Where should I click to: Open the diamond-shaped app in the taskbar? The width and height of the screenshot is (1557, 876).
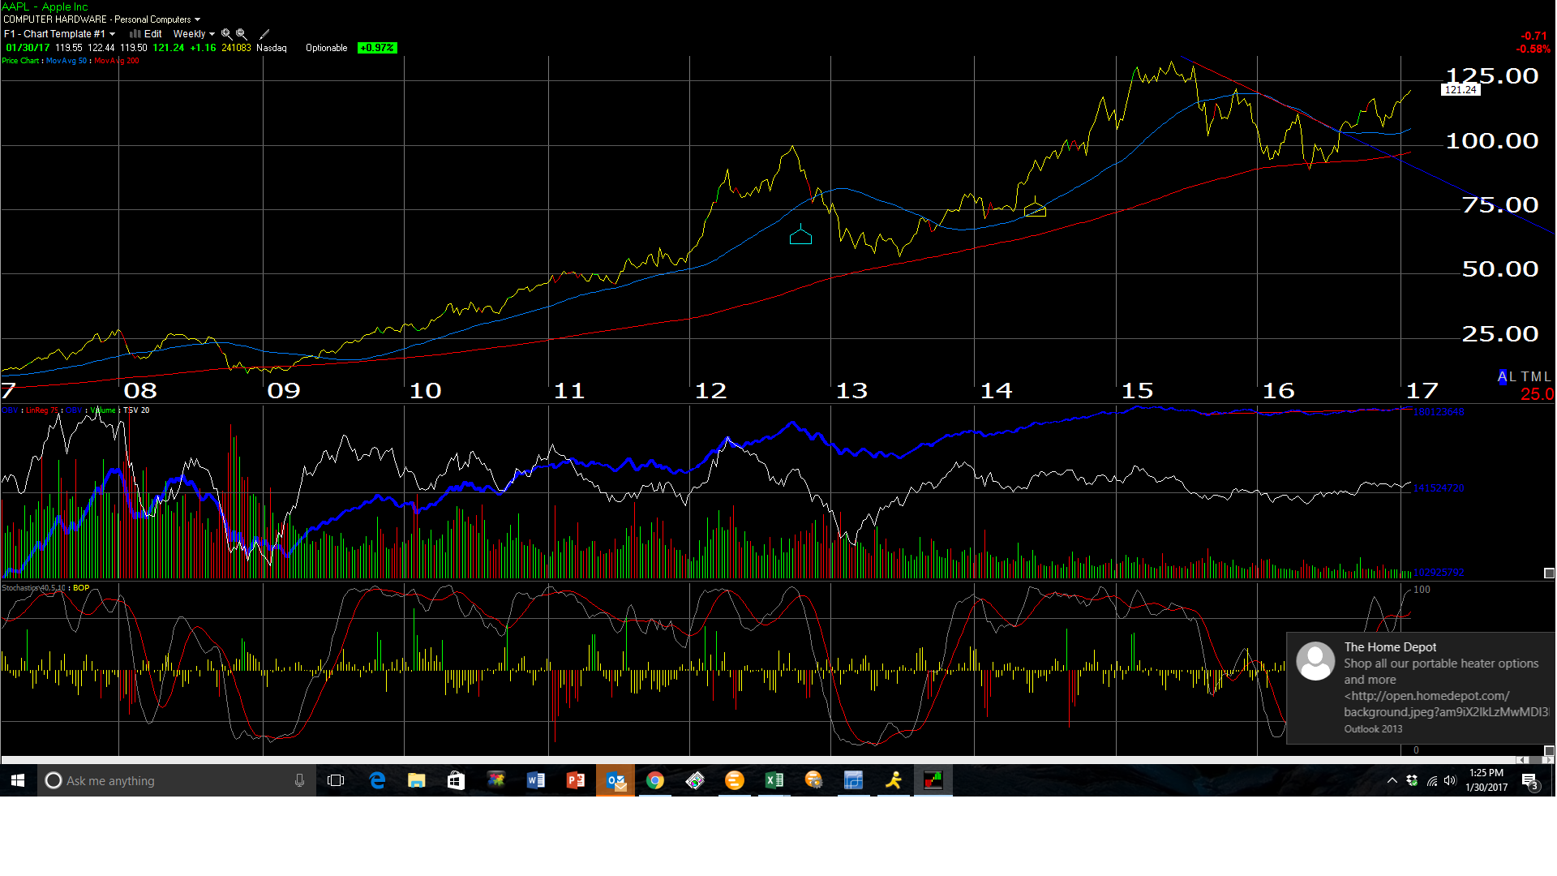point(695,780)
